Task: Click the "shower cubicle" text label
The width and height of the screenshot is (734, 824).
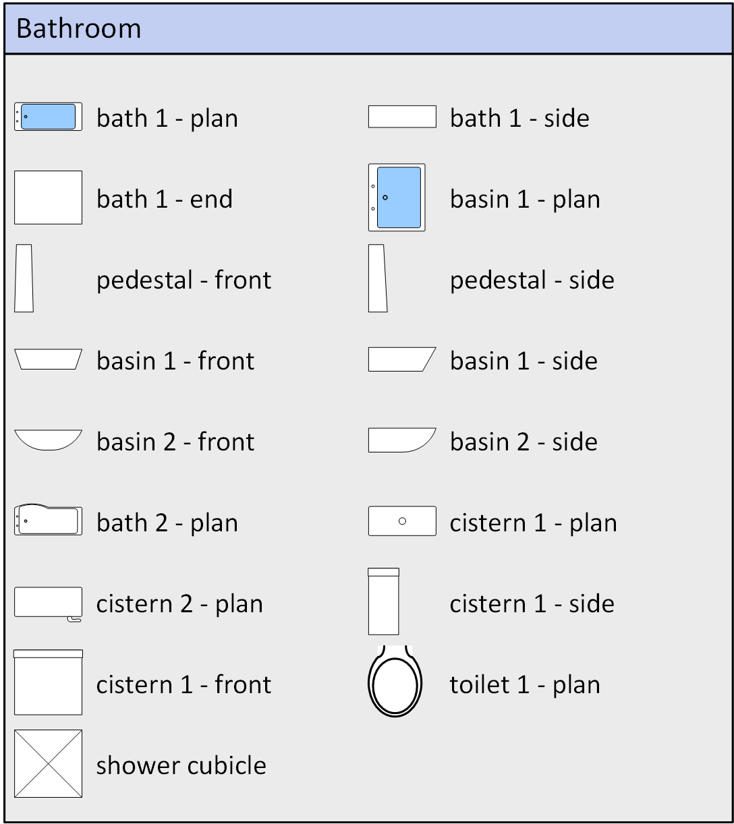Action: 181,765
